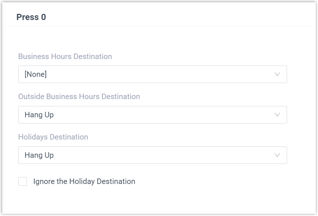318x216 pixels.
Task: Open the Holidays Destination dropdown
Action: [152, 155]
